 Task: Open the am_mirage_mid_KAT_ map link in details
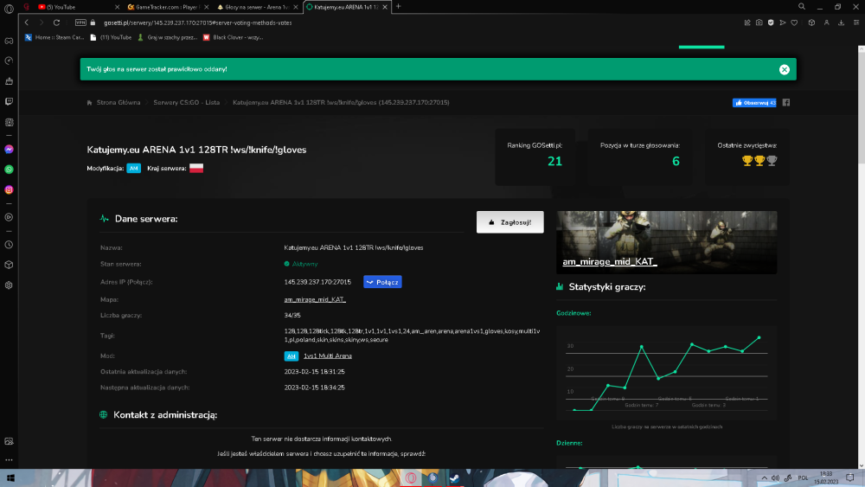click(x=315, y=299)
